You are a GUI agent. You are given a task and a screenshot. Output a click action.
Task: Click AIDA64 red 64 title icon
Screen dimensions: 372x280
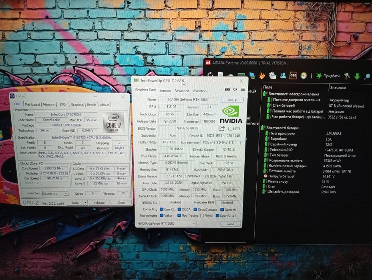tap(208, 62)
